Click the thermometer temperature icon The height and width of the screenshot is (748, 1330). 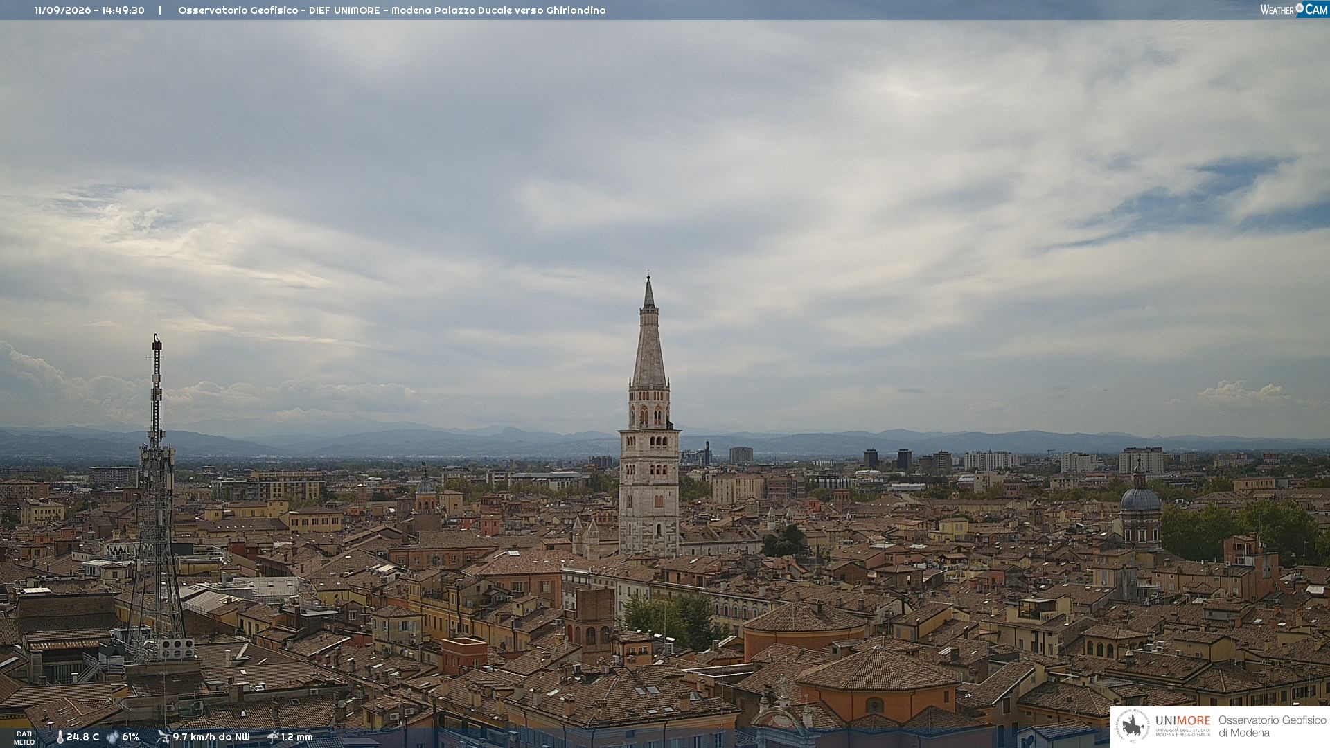pos(60,737)
